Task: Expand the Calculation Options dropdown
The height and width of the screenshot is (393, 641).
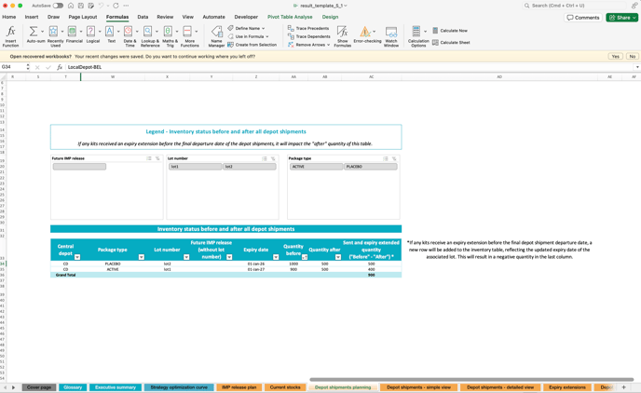Action: click(x=418, y=35)
